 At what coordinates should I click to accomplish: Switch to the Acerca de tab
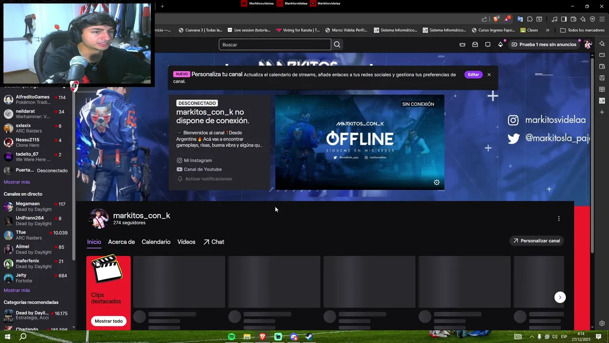pos(121,242)
